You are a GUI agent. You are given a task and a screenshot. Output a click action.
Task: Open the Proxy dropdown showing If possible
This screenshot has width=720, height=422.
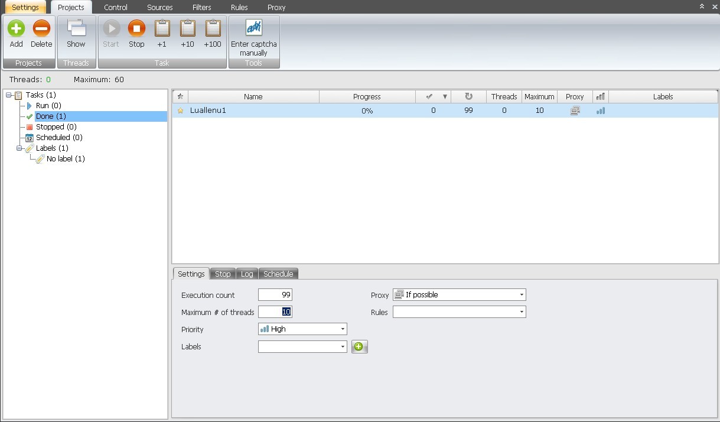point(460,294)
